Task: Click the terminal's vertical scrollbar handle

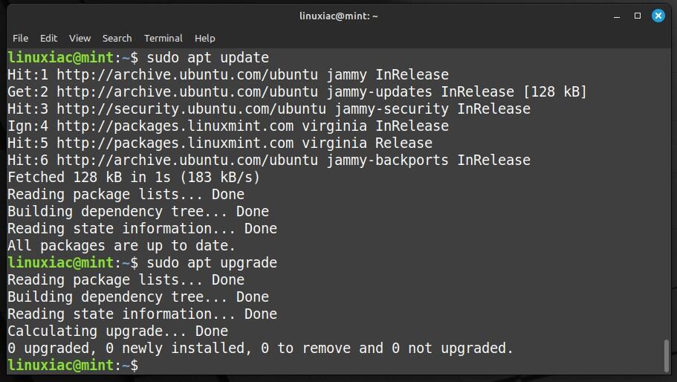Action: [x=667, y=356]
